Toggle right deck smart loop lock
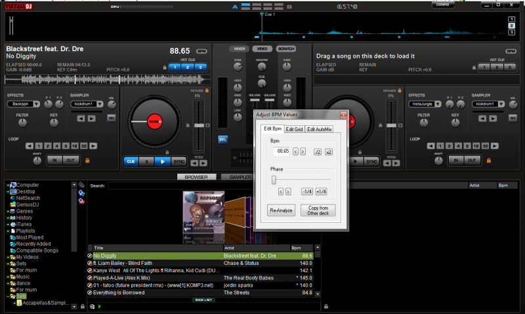This screenshot has width=525, height=314. point(489,161)
